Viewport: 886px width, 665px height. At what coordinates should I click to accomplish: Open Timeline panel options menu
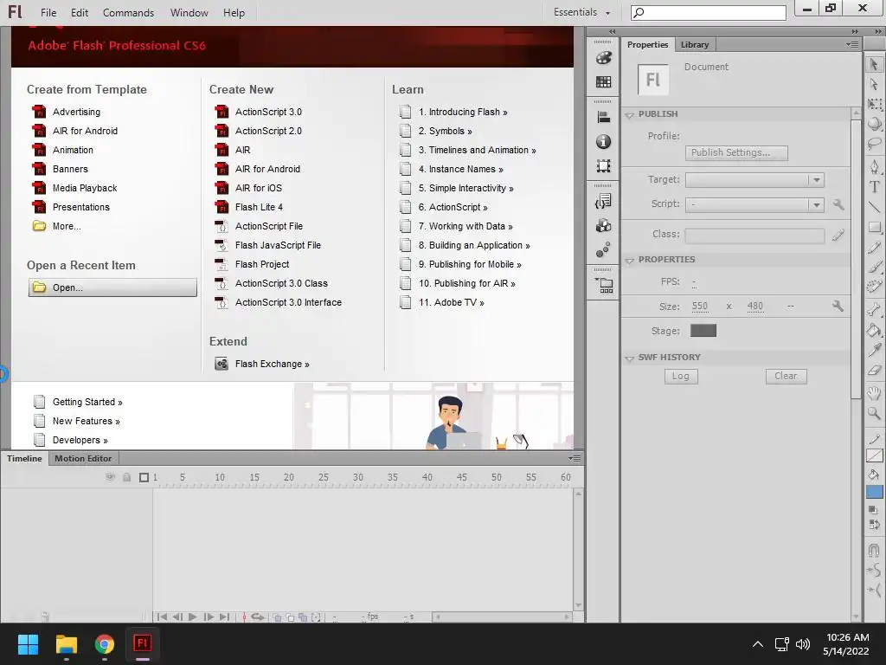[575, 458]
